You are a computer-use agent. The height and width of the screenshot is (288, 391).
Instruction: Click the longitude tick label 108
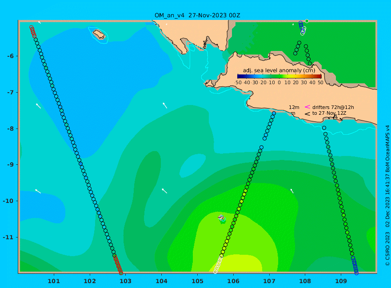pyautogui.click(x=305, y=281)
